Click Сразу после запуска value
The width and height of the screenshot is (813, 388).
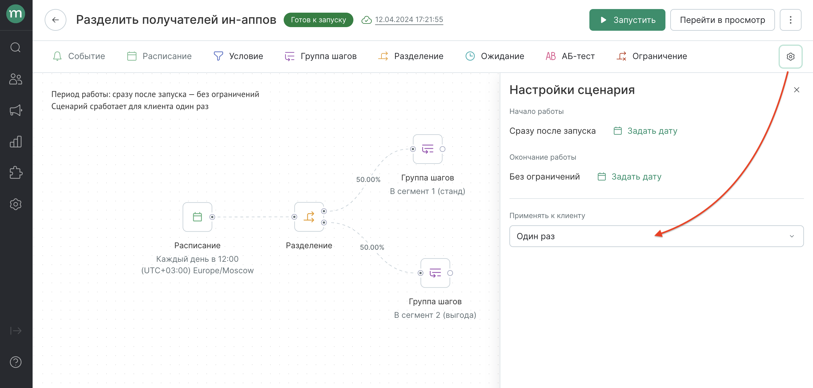tap(552, 131)
